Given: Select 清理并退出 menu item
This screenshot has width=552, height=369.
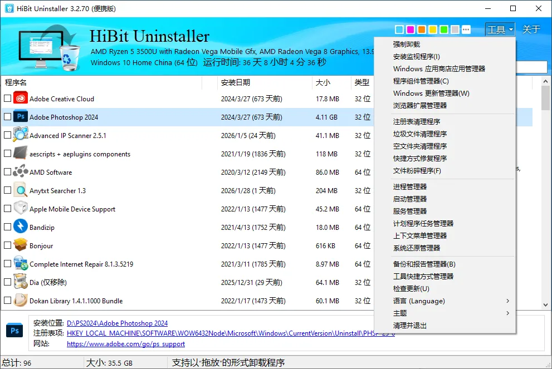Looking at the screenshot, I should click(x=445, y=326).
